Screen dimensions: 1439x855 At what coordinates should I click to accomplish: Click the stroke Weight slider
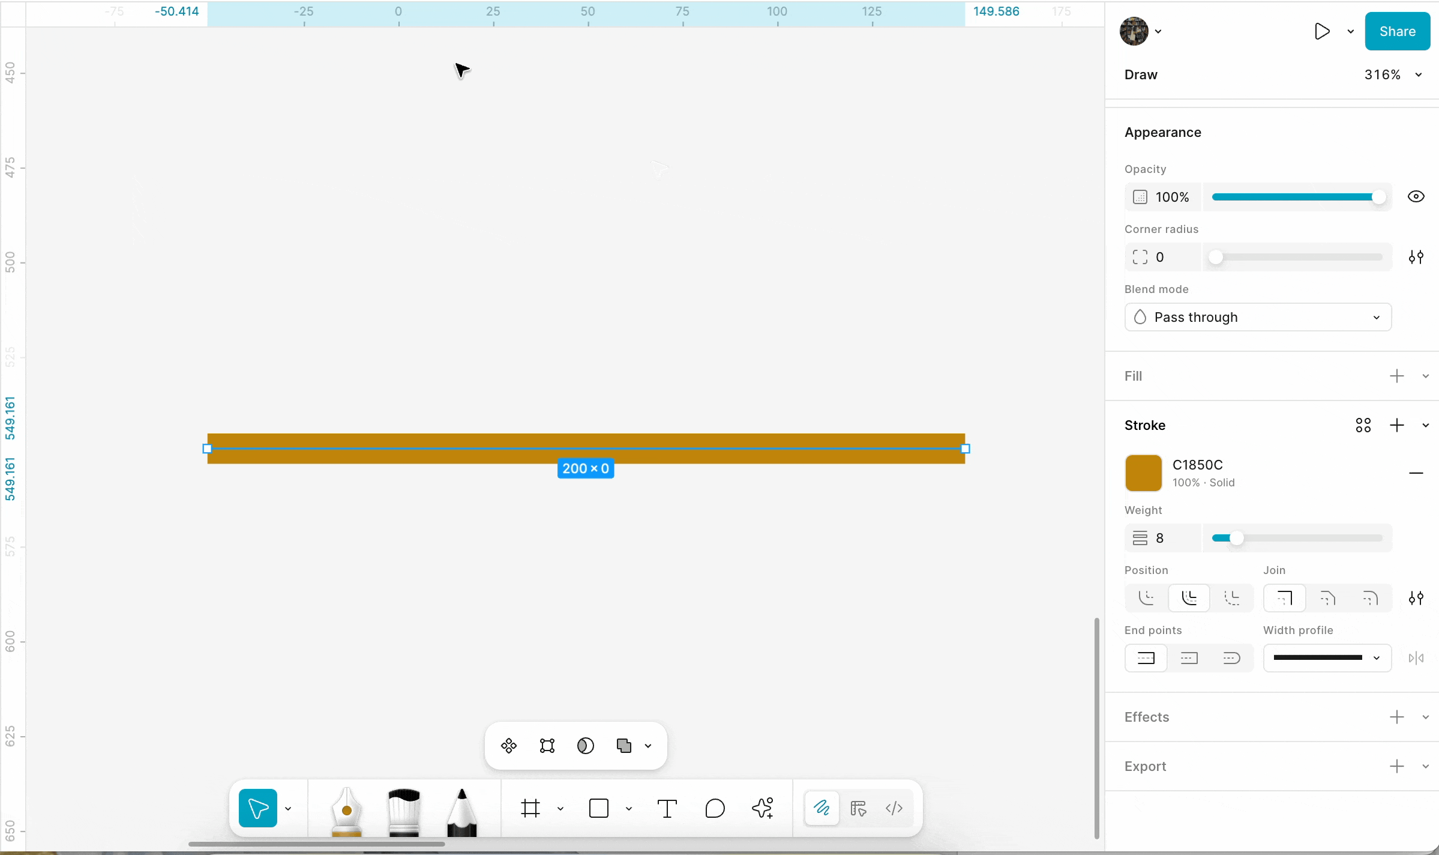(x=1297, y=538)
